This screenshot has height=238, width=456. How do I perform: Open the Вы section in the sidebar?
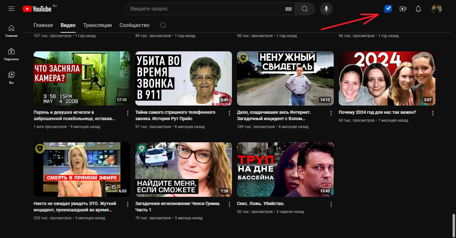click(x=11, y=78)
